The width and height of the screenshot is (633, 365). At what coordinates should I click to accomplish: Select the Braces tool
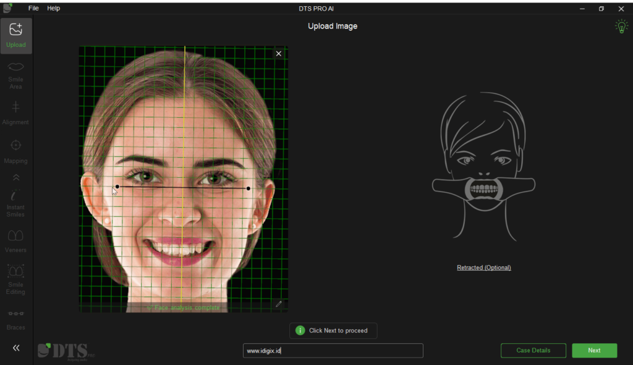[15, 321]
